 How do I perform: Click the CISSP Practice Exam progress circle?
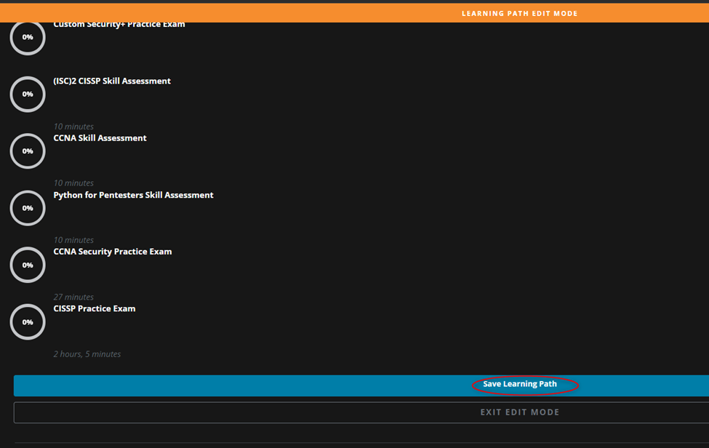point(27,321)
